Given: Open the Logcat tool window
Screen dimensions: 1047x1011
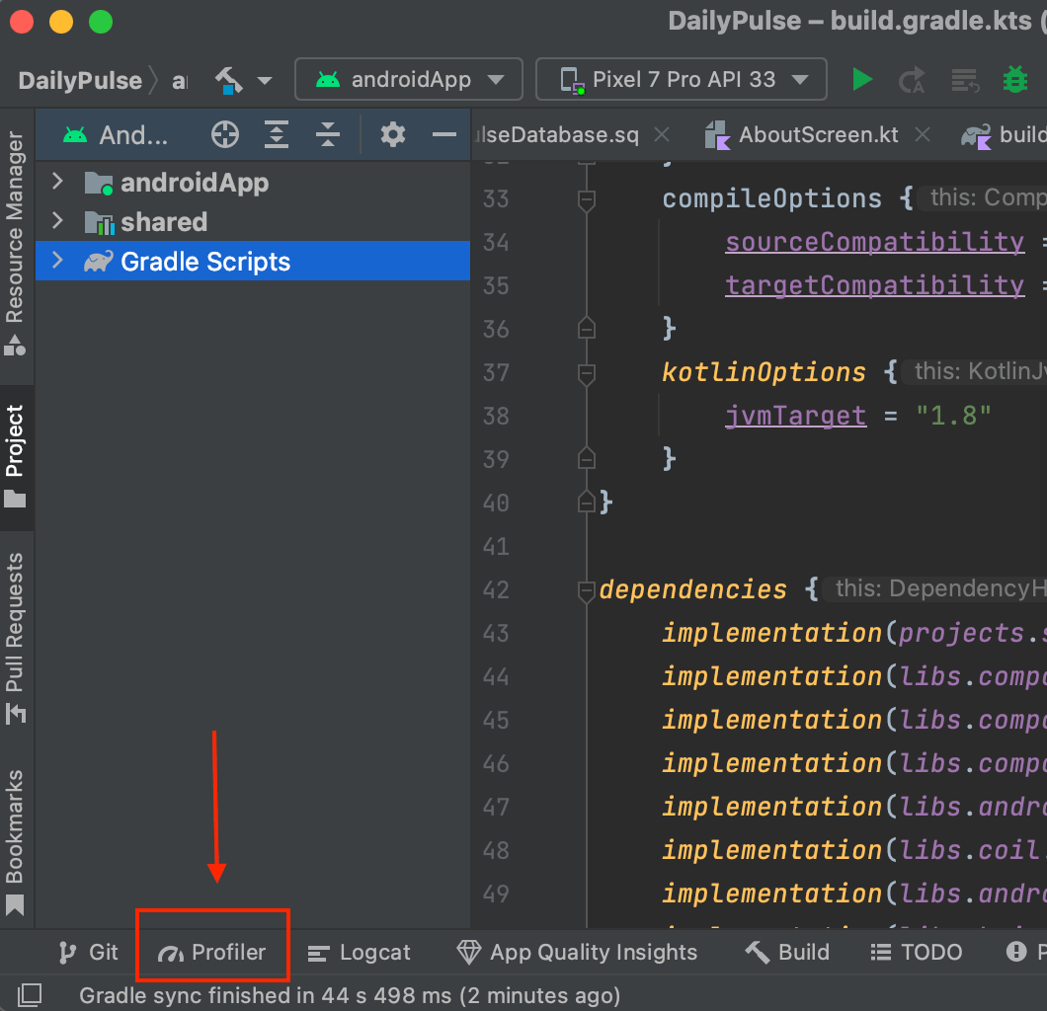Looking at the screenshot, I should click(360, 953).
